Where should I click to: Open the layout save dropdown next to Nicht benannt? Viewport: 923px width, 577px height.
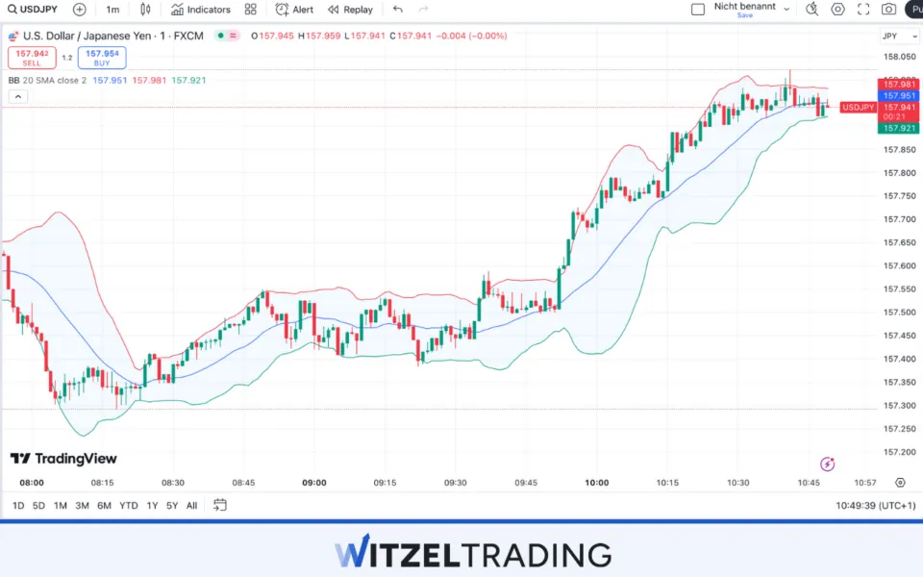point(785,7)
